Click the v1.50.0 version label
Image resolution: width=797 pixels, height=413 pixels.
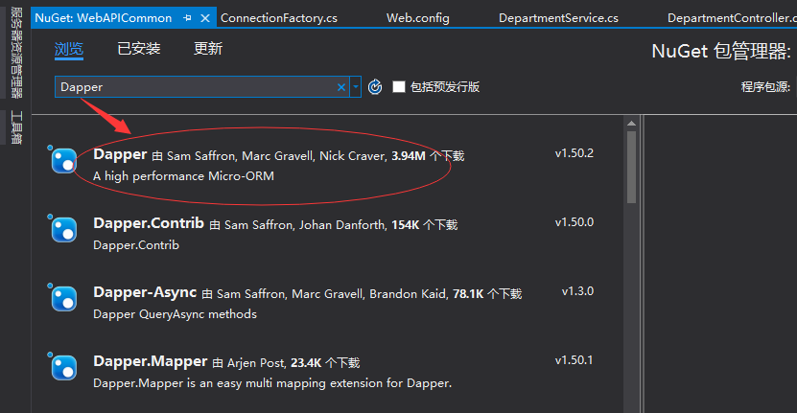point(574,222)
